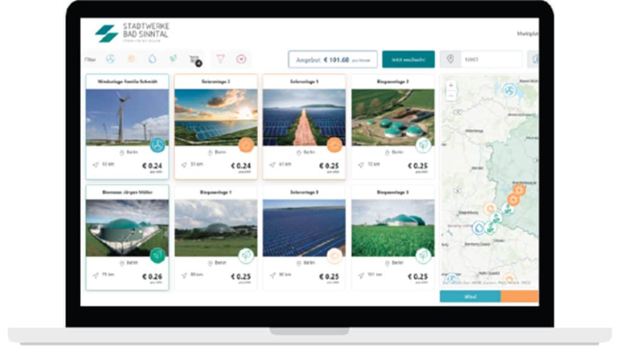618x363 pixels.
Task: Open the Marktplatz menu item
Action: coord(527,34)
